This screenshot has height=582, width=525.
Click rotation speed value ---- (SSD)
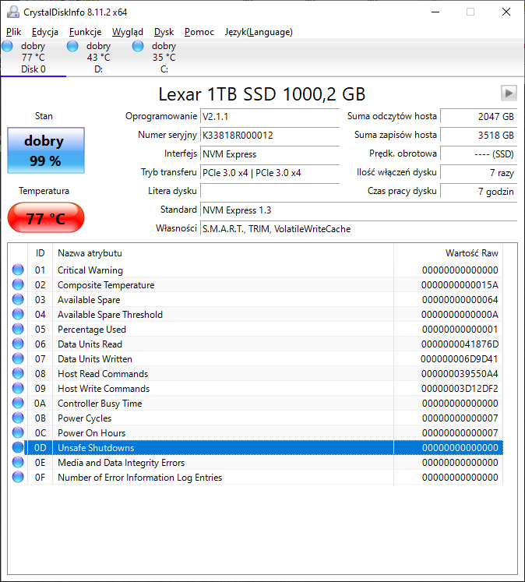click(x=478, y=154)
